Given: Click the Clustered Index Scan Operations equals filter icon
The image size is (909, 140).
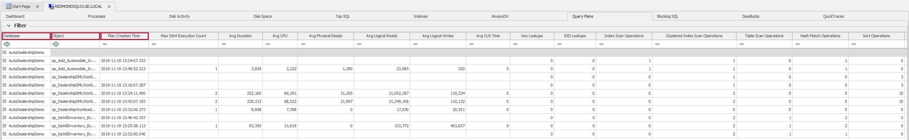Looking at the screenshot, I should 657,44.
